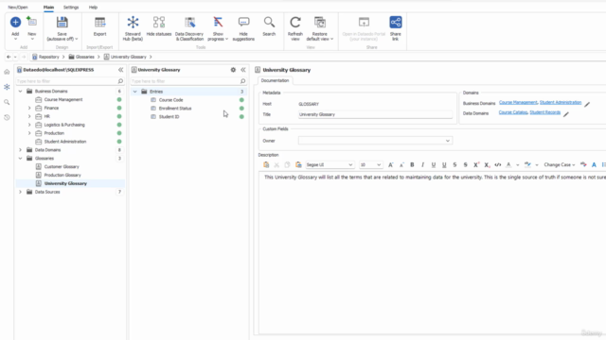Toggle Italic formatting
The image size is (606, 340).
(423, 165)
